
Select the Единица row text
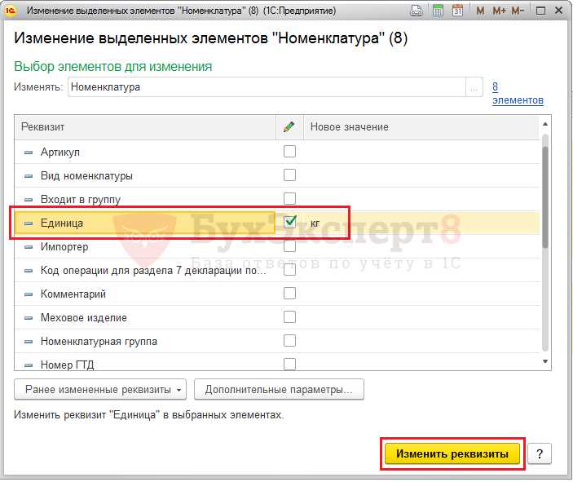(x=62, y=223)
